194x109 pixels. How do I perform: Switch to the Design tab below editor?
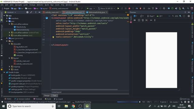[47, 95]
